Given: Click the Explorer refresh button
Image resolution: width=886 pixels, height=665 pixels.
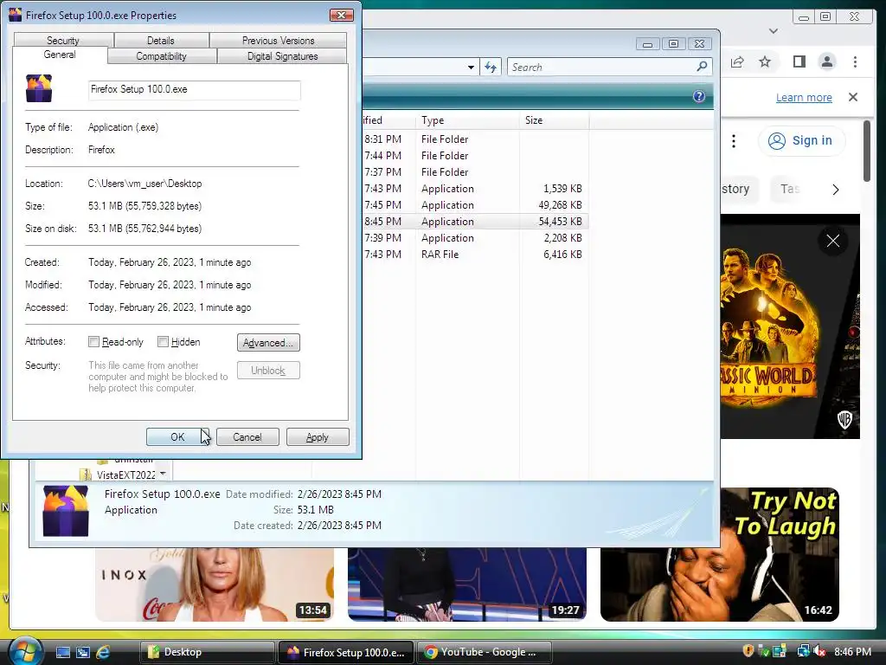Looking at the screenshot, I should click(491, 68).
